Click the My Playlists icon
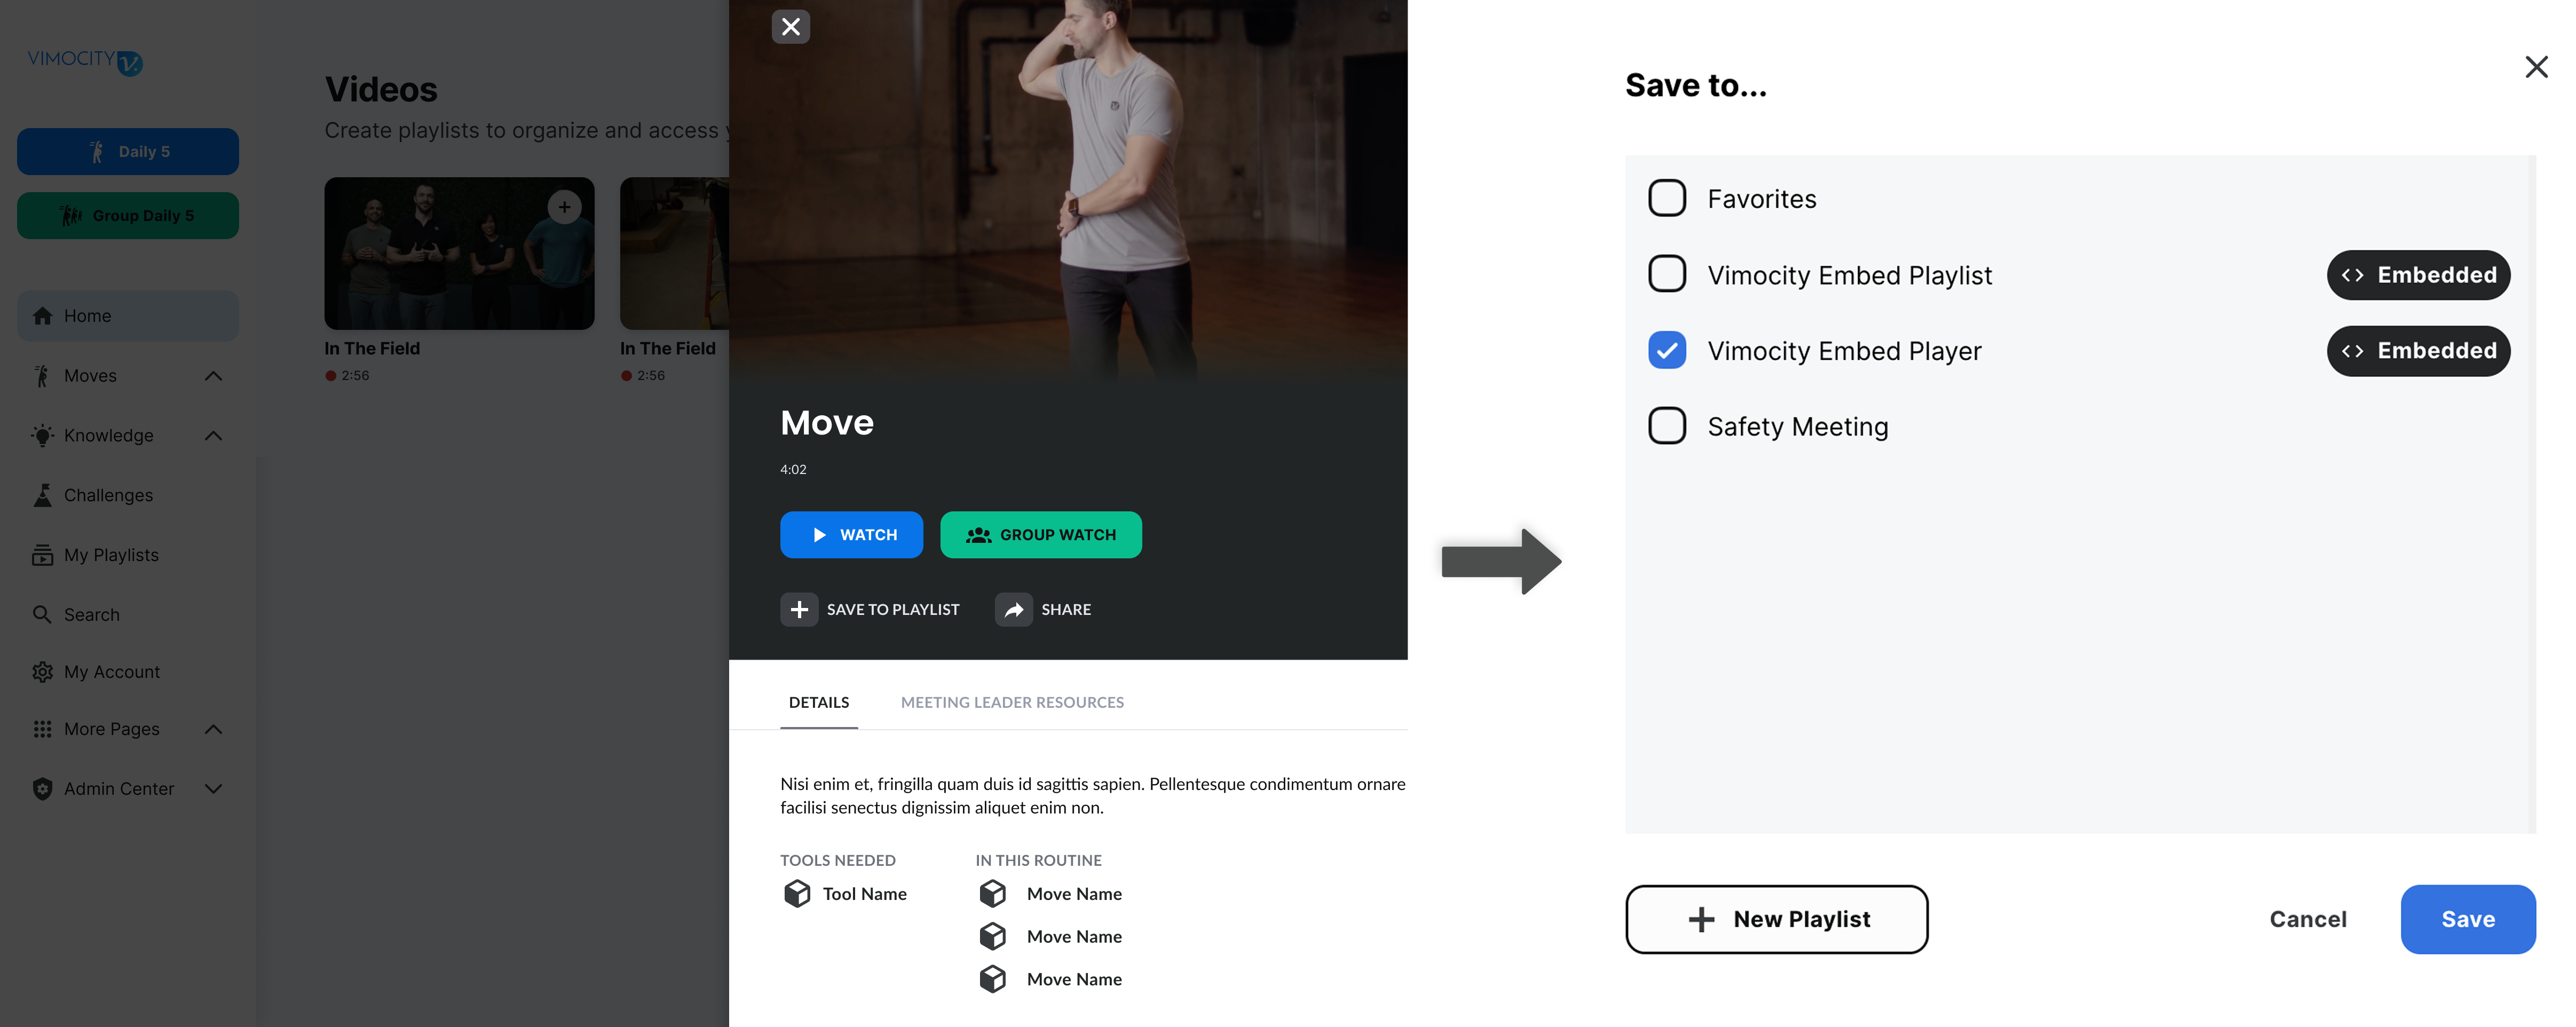 click(42, 555)
